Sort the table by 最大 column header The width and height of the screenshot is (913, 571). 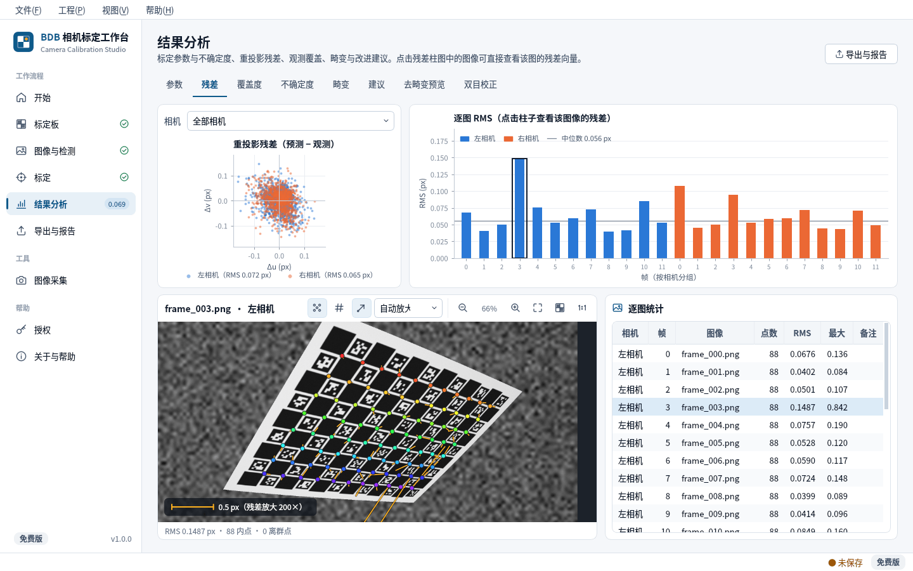[837, 333]
